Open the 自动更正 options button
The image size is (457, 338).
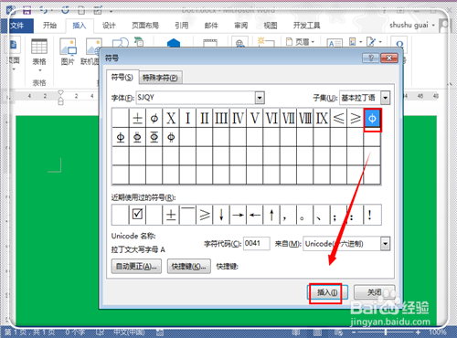point(136,267)
